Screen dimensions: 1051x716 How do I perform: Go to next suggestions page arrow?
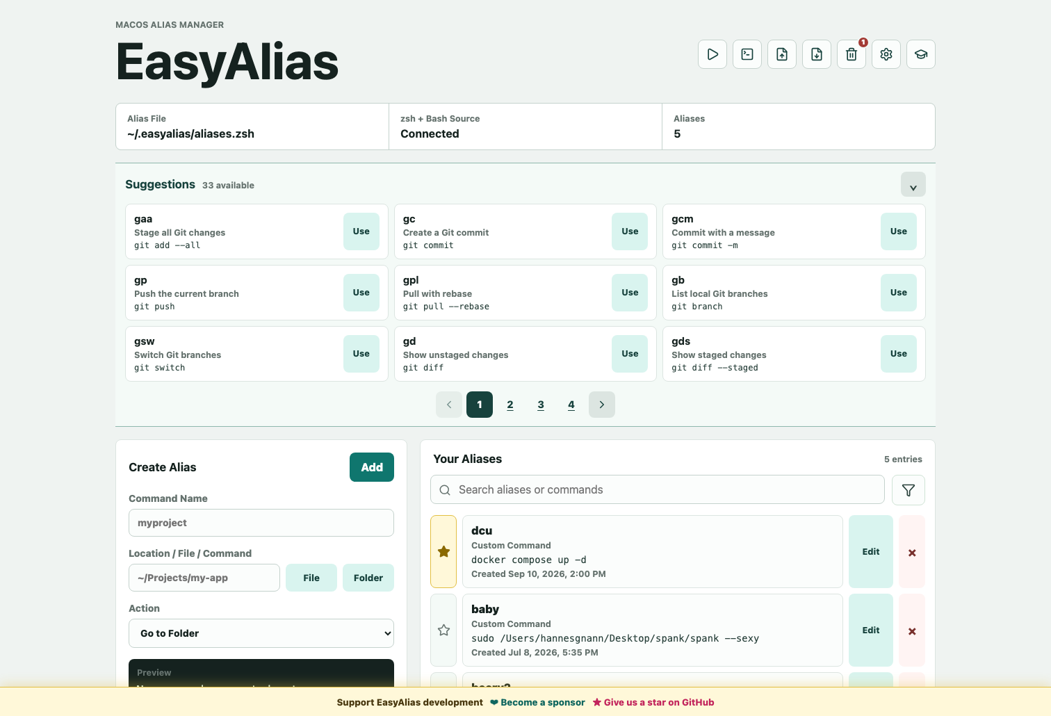coord(602,405)
